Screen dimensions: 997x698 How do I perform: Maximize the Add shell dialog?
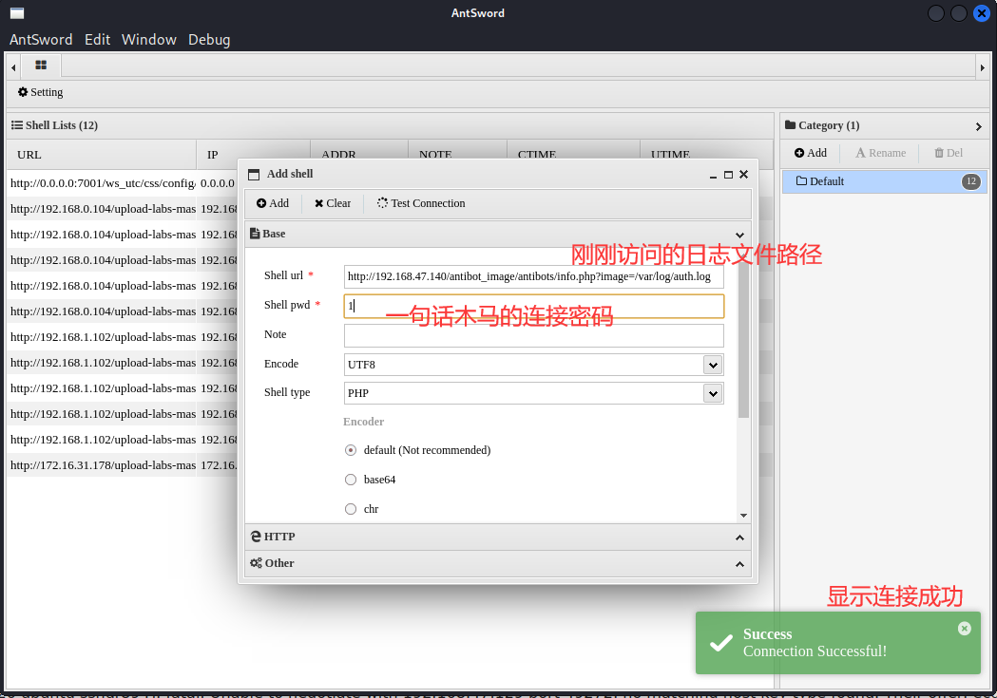tap(729, 175)
